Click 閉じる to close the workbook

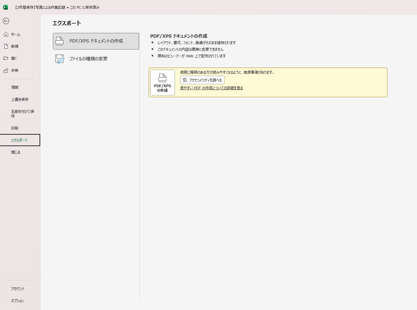click(16, 152)
